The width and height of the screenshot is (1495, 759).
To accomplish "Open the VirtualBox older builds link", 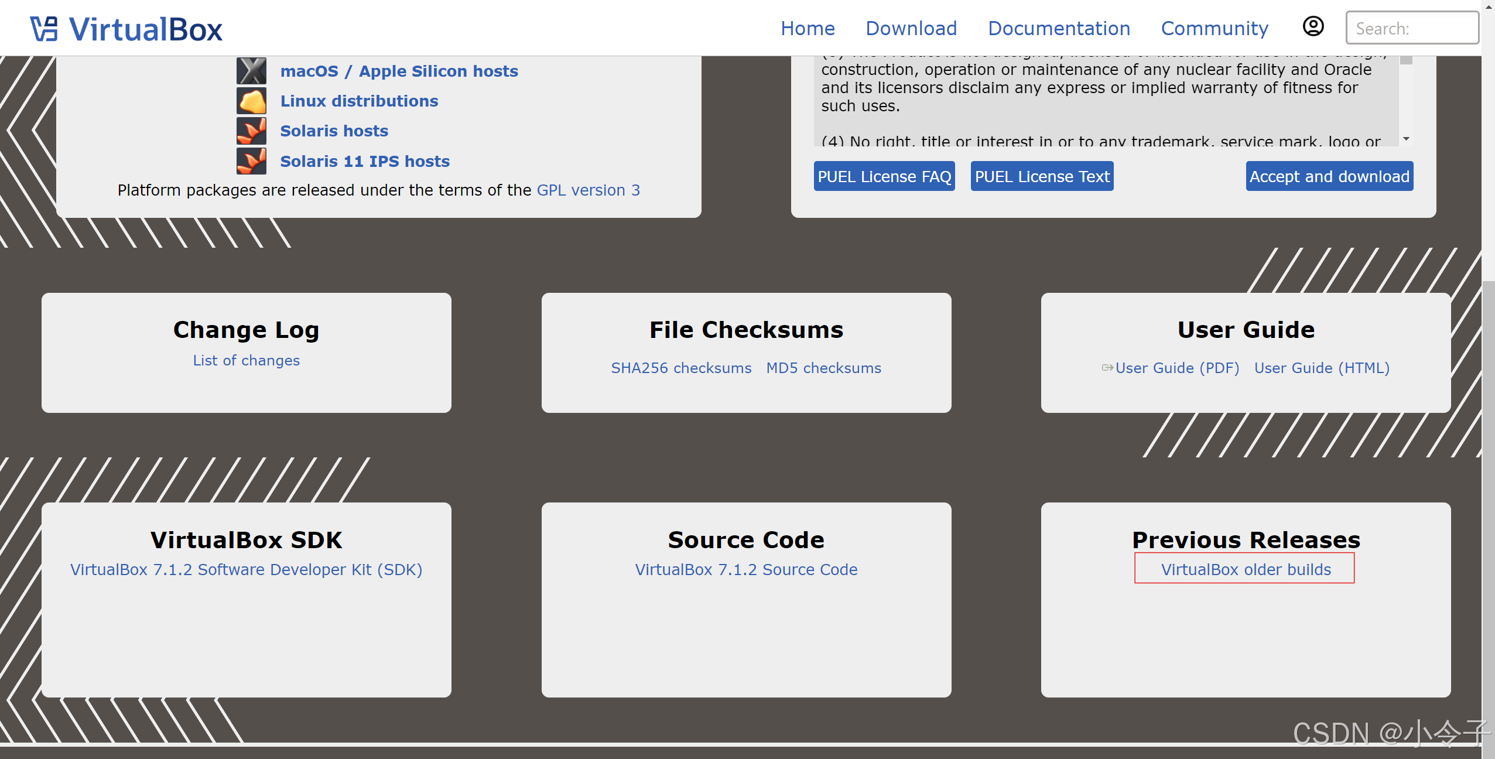I will coord(1246,569).
